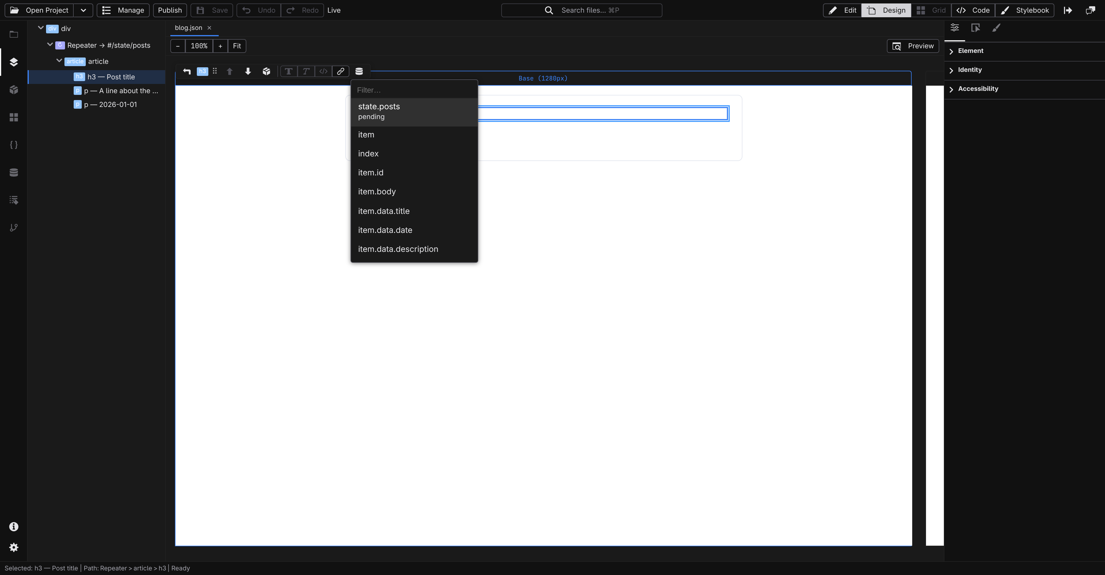The image size is (1105, 575).
Task: Open the list-edit sidebar panel
Action: pyautogui.click(x=14, y=200)
